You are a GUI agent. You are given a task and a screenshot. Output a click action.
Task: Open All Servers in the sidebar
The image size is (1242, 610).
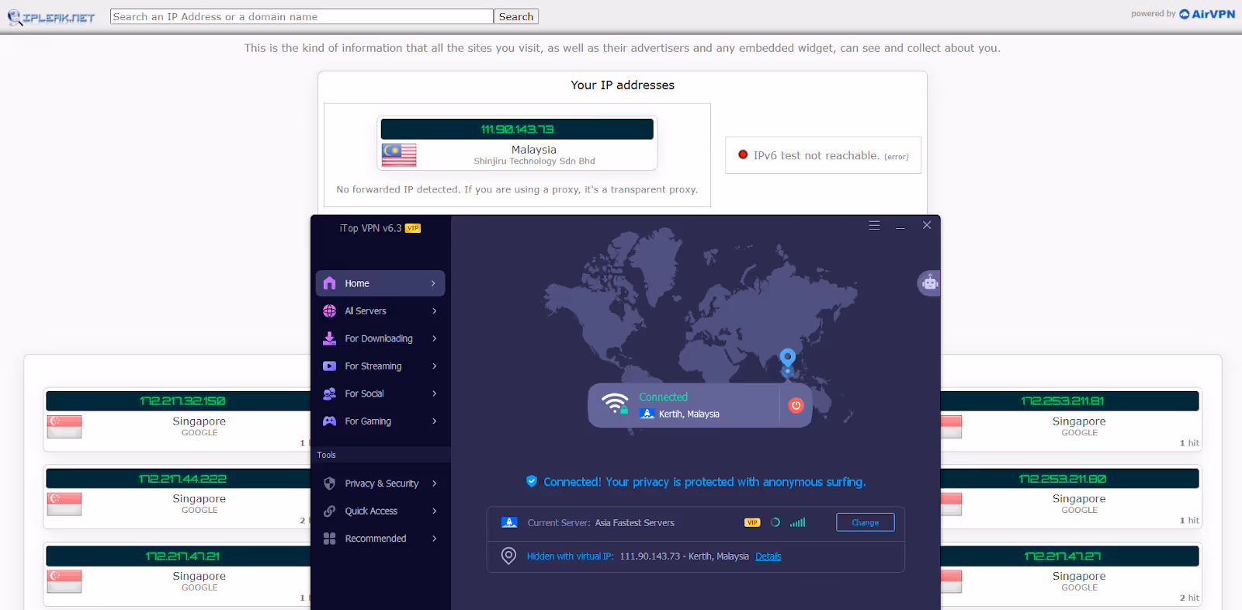pos(380,311)
